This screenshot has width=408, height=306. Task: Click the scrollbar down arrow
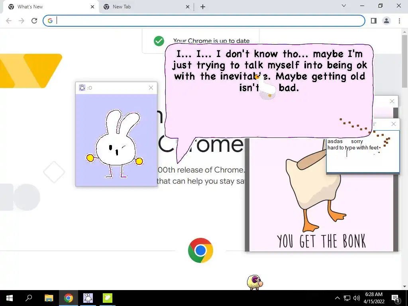tap(404, 286)
